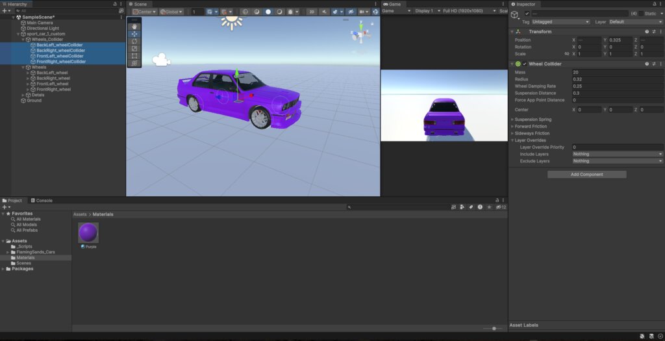
Task: Toggle 2D view mode in Scene
Action: click(312, 12)
